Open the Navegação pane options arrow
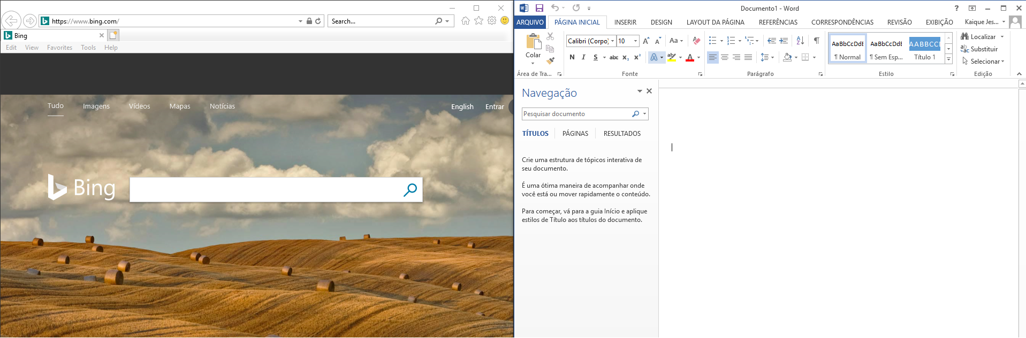 [x=640, y=91]
